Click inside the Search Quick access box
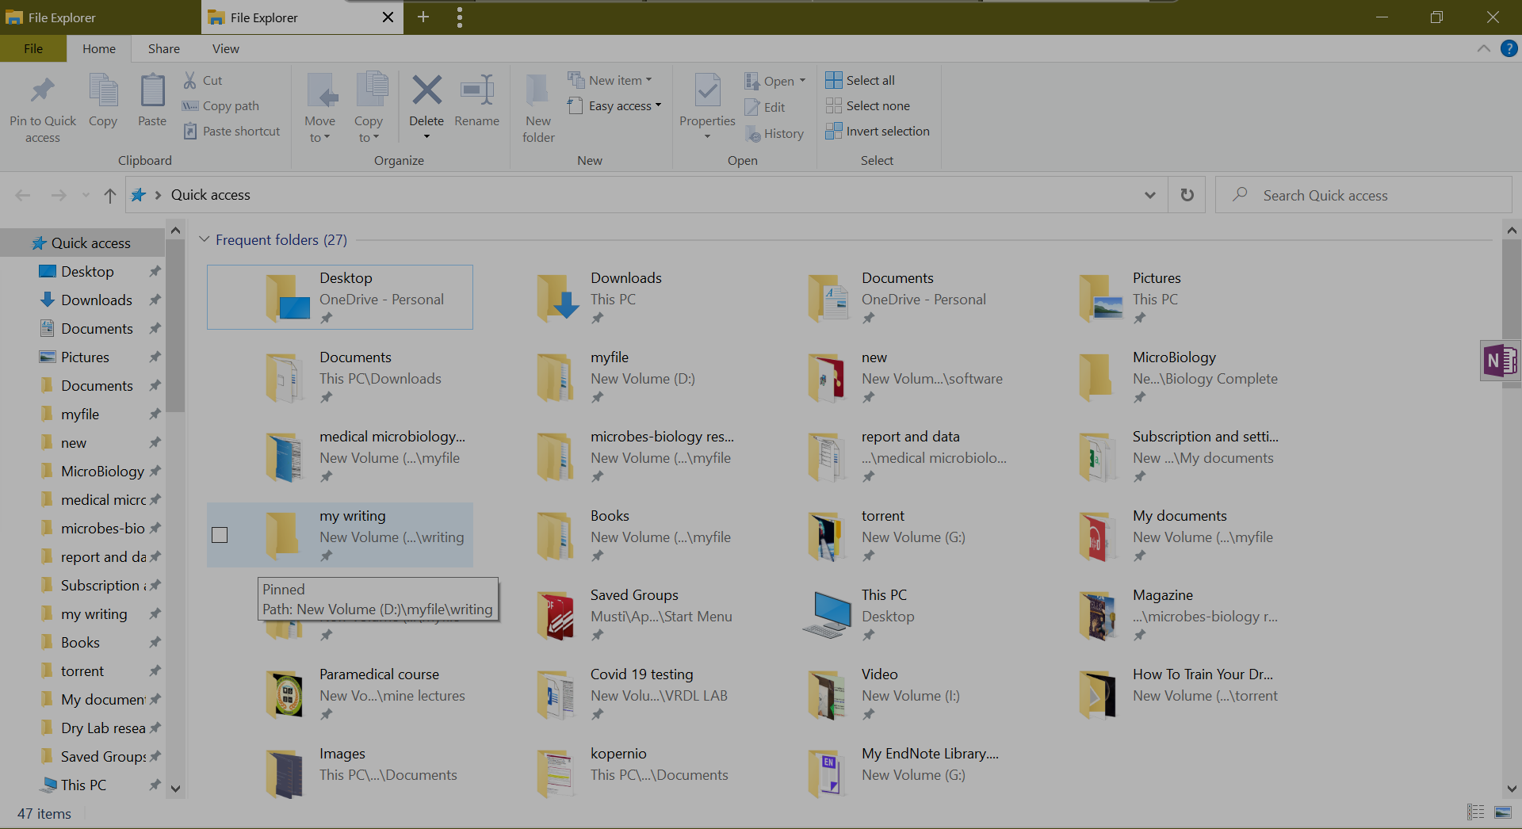Image resolution: width=1522 pixels, height=829 pixels. (1348, 194)
